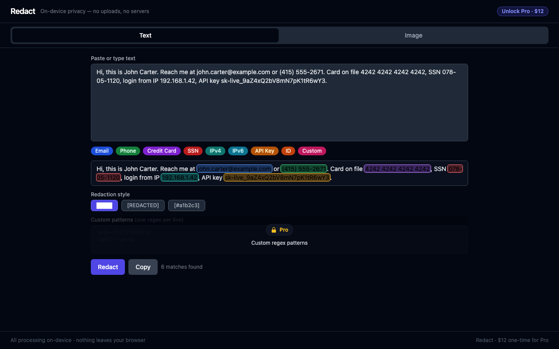Click the Redact logo title
The image size is (559, 349).
click(x=23, y=11)
